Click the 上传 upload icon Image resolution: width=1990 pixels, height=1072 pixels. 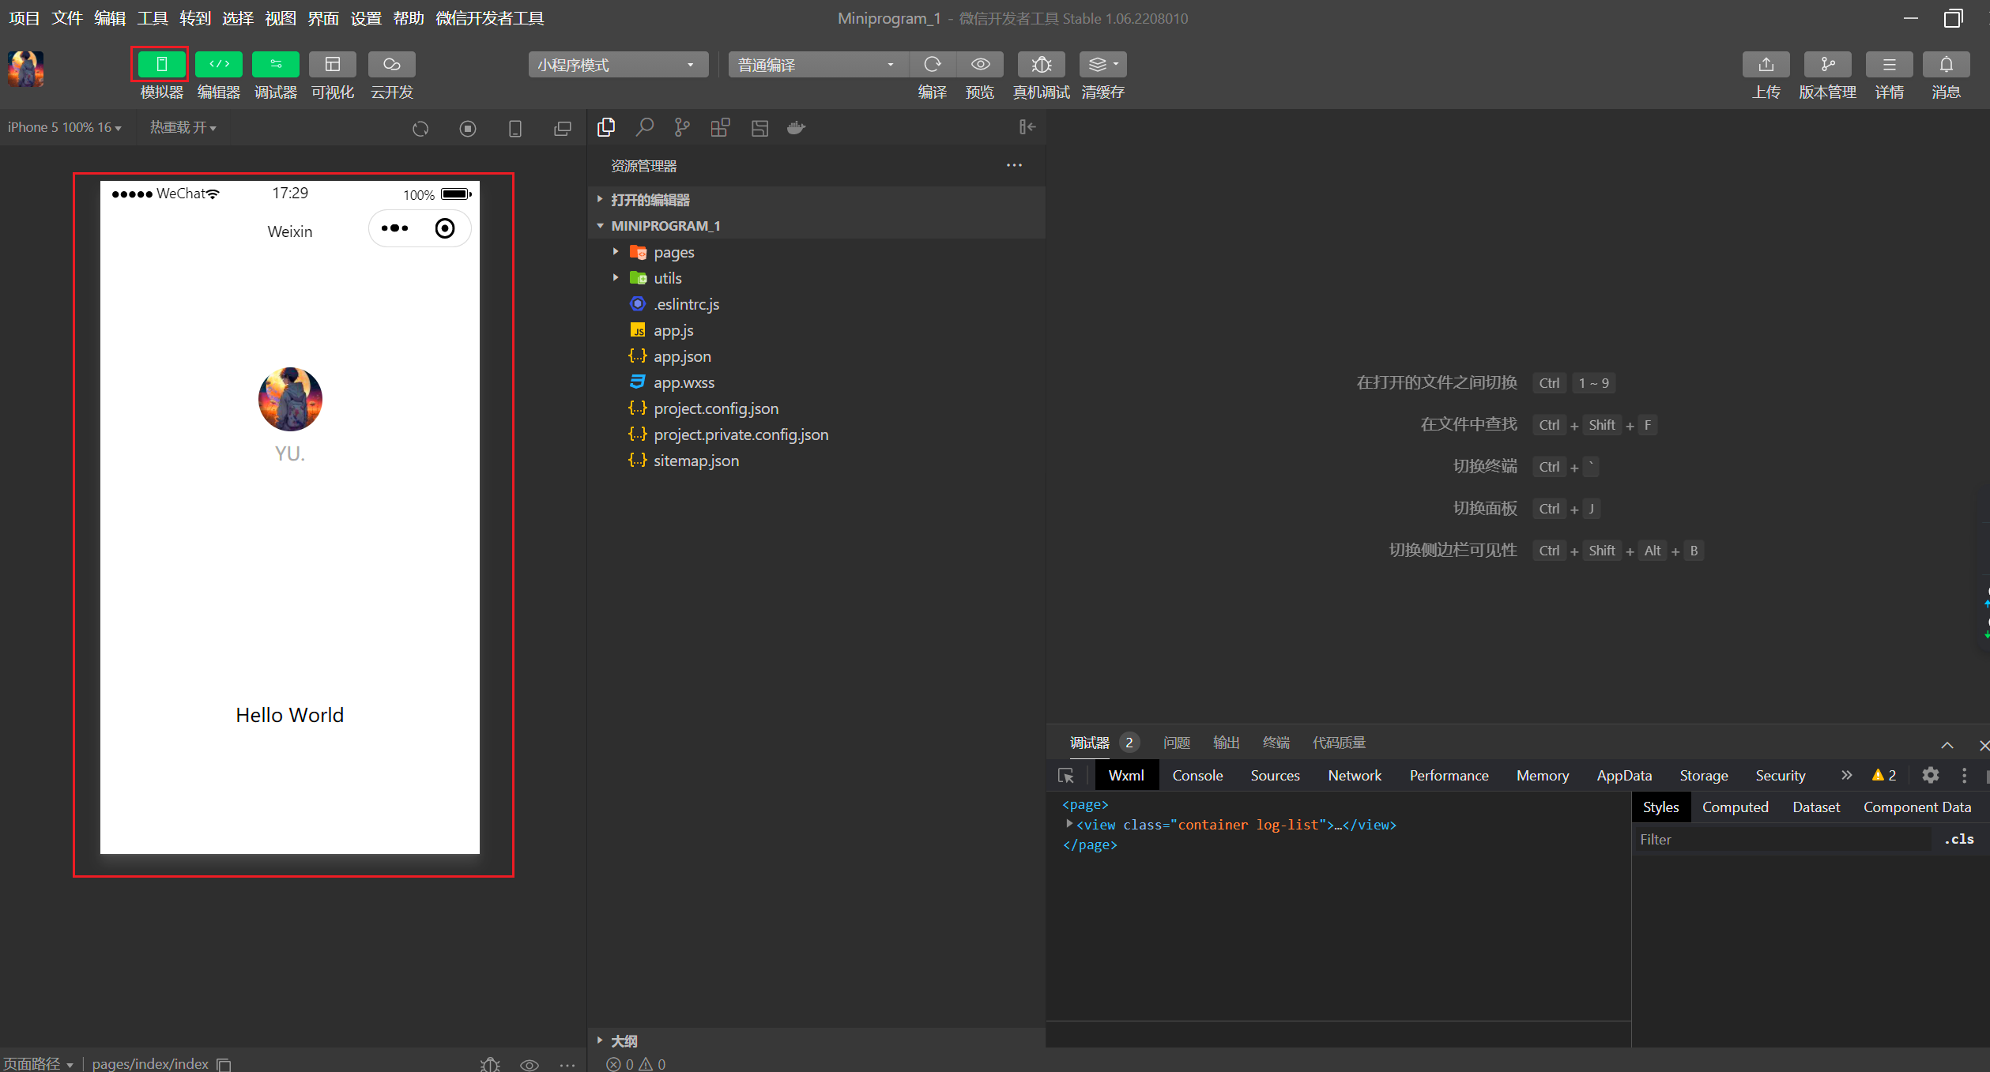click(1766, 64)
